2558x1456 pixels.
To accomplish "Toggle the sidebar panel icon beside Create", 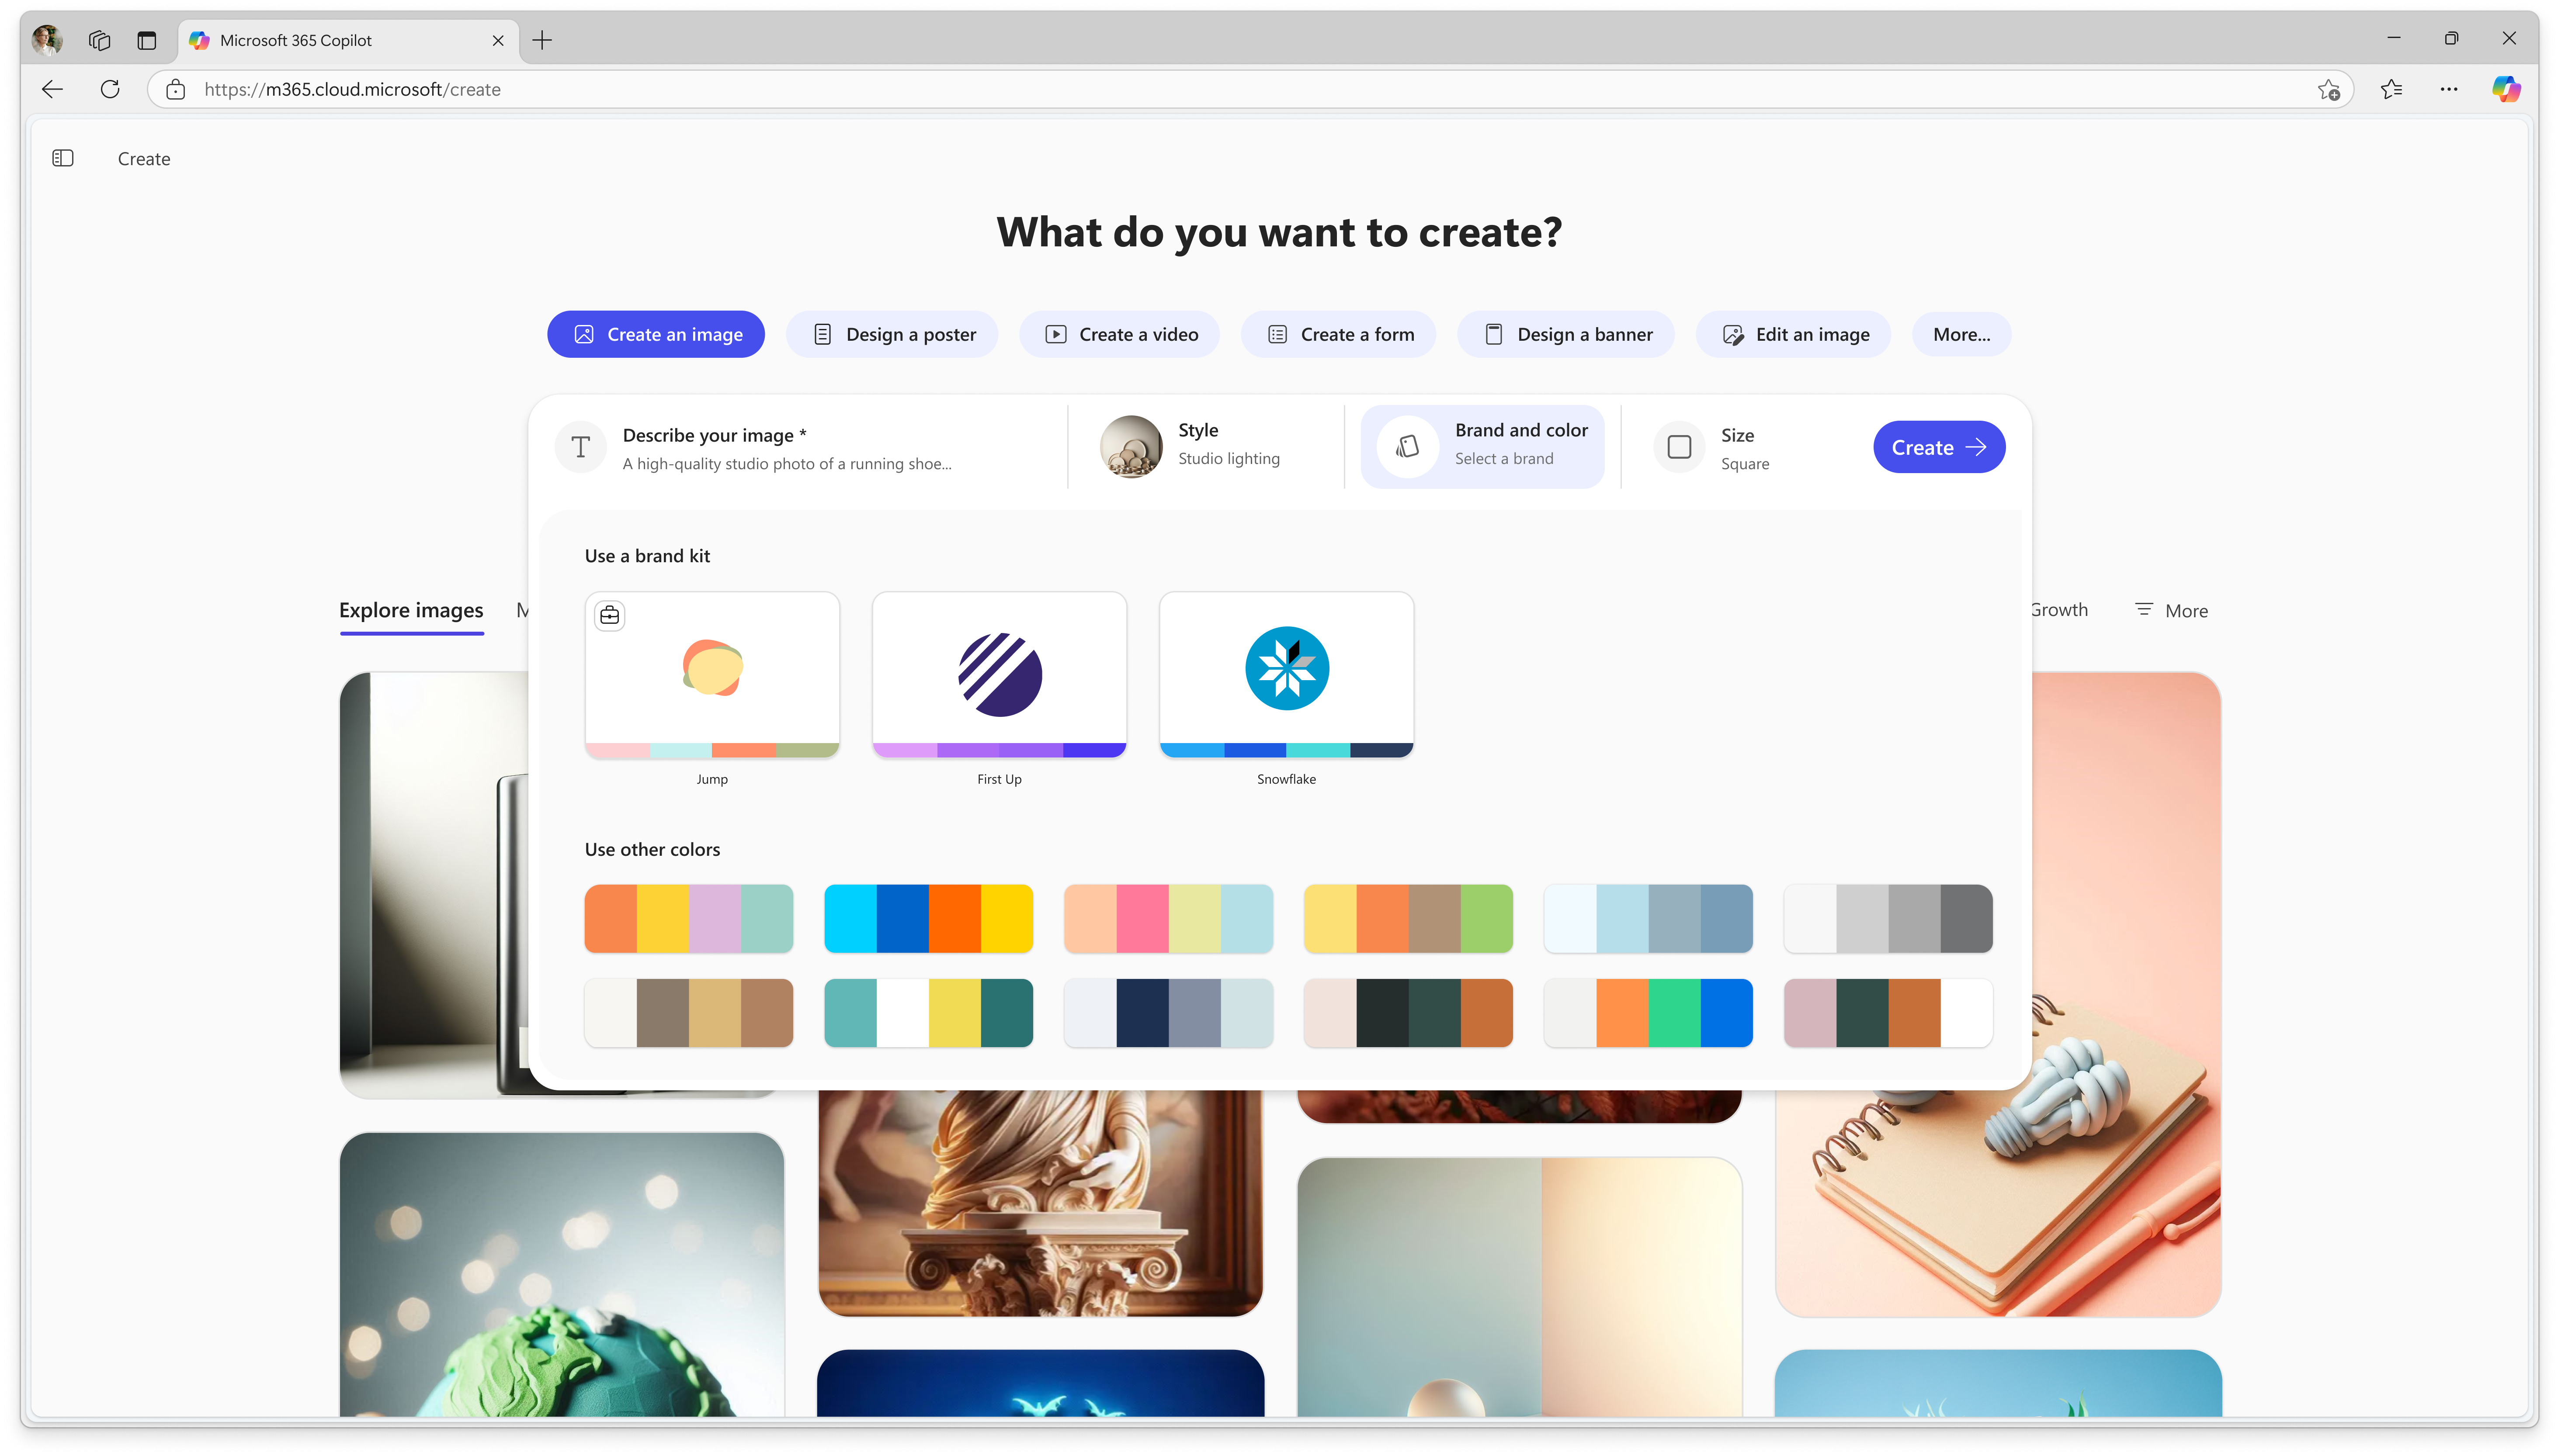I will 63,158.
